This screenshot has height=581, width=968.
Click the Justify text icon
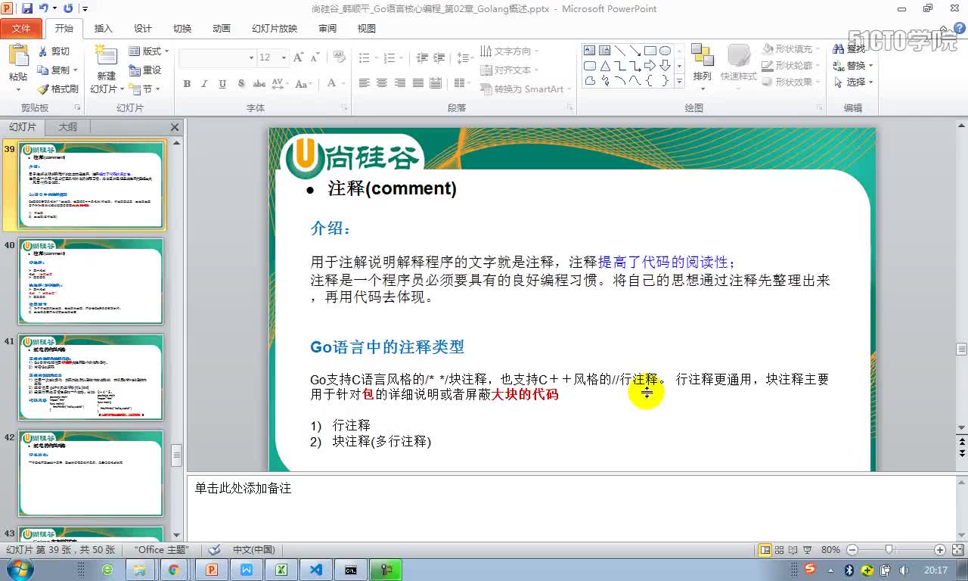[x=417, y=83]
